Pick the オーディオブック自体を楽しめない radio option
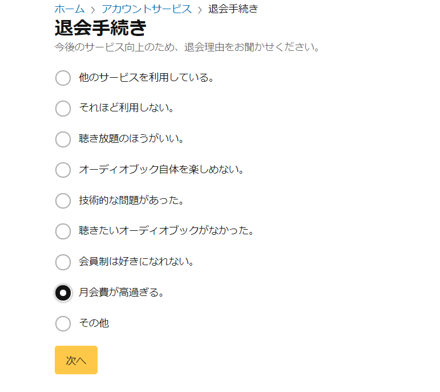 (63, 170)
